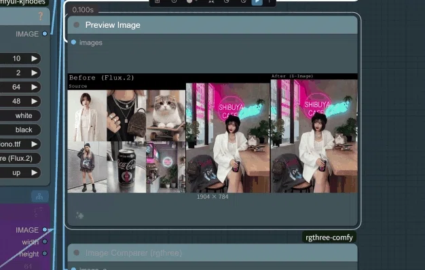Click the Image Comparer (rgthree) title
Viewport: 425px width, 270px height.
(134, 253)
